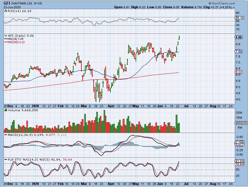Screen dimensions: 248x187
Task: Click the 91.84 stochastic axis tag
Action: tap(240, 161)
